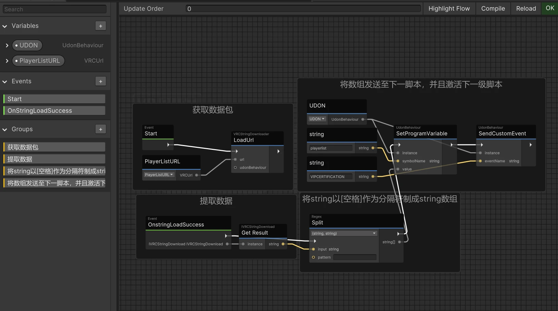Focus the Search field
The height and width of the screenshot is (311, 558).
click(x=54, y=9)
